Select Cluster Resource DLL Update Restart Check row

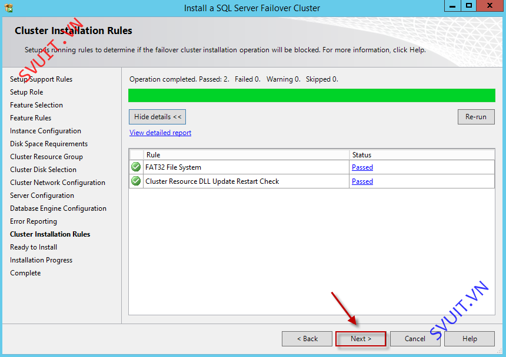[x=312, y=181]
